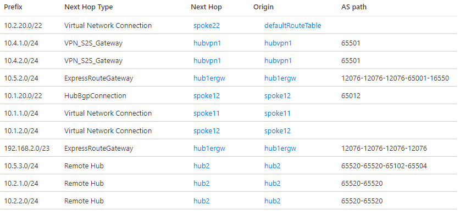Click spoke12 origin for 10.1.2.0/24
The height and width of the screenshot is (222, 460).
click(x=278, y=131)
